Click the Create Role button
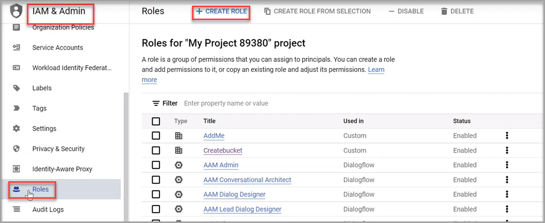Screen dimensions: 545x223 click(x=221, y=11)
